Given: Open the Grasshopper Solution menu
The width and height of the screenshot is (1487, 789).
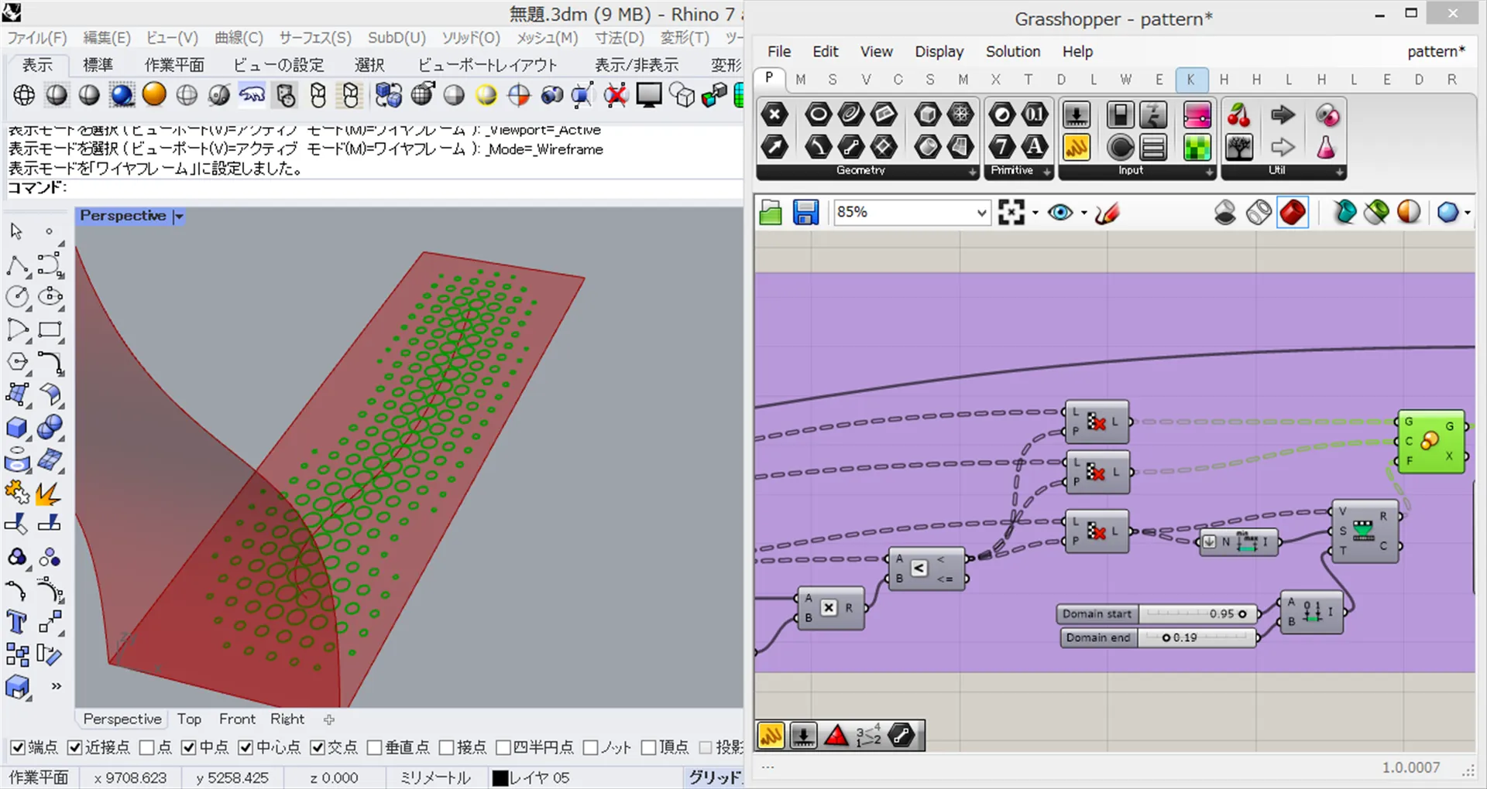Looking at the screenshot, I should click(1013, 52).
